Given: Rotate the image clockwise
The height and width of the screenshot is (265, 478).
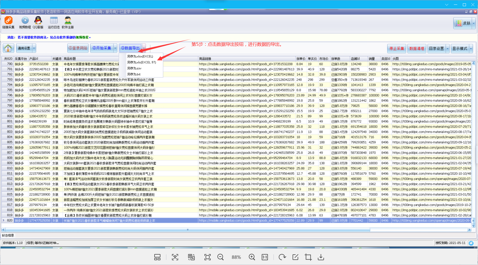Looking at the screenshot, I should coord(282,257).
